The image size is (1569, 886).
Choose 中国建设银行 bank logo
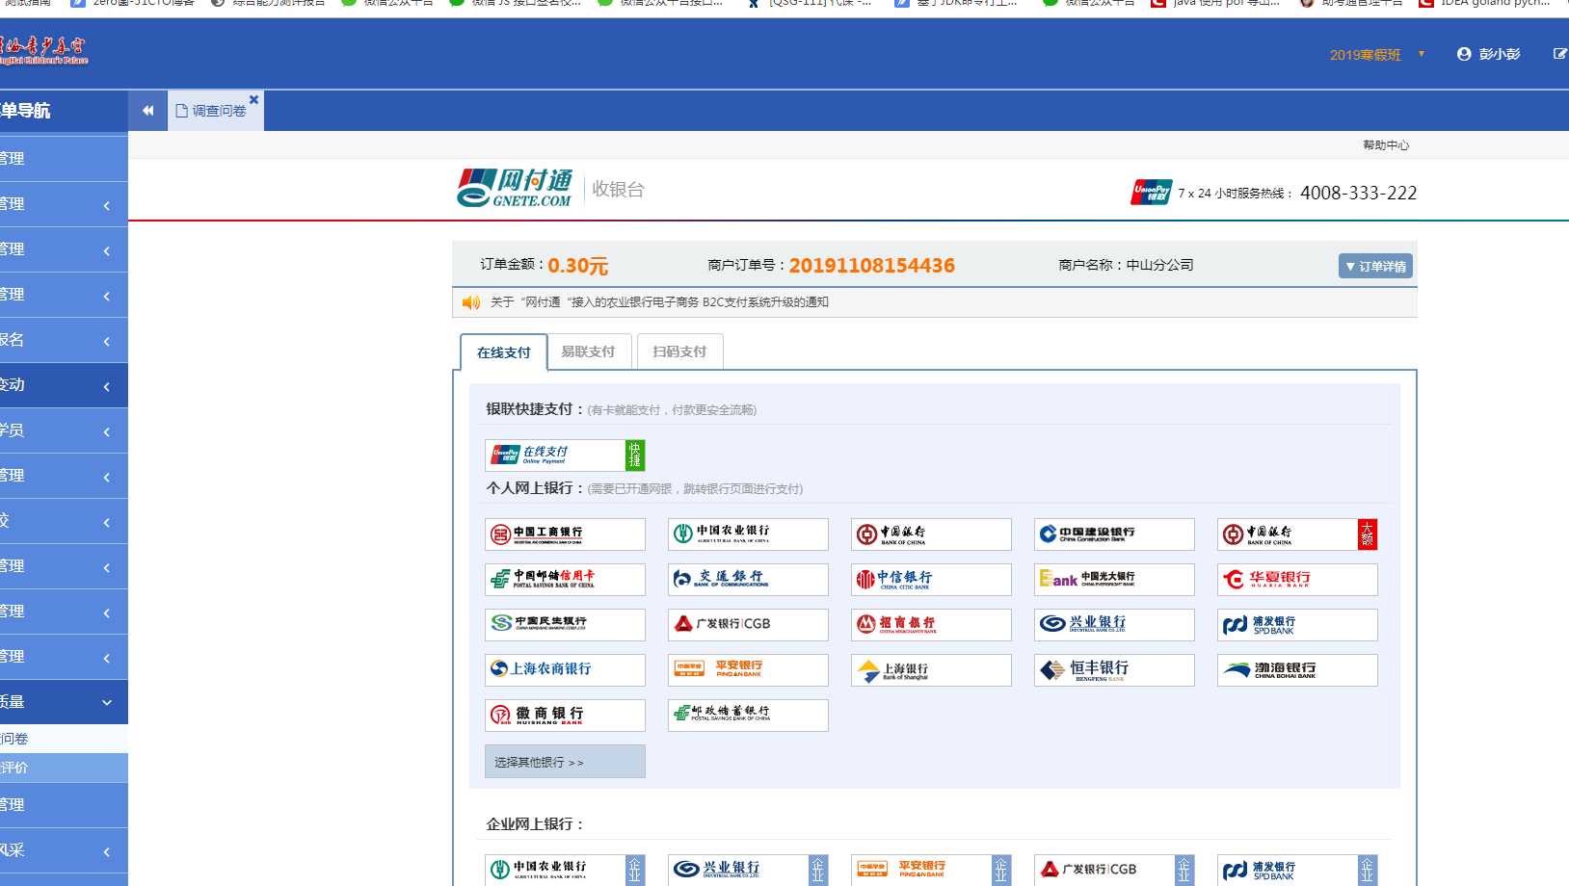1114,534
